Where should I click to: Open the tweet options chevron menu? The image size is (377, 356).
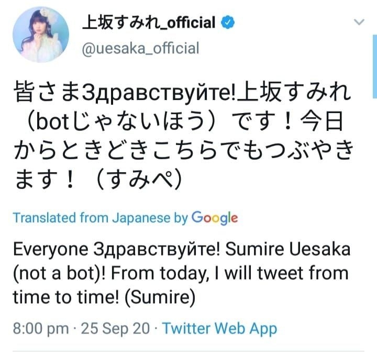pos(359,23)
